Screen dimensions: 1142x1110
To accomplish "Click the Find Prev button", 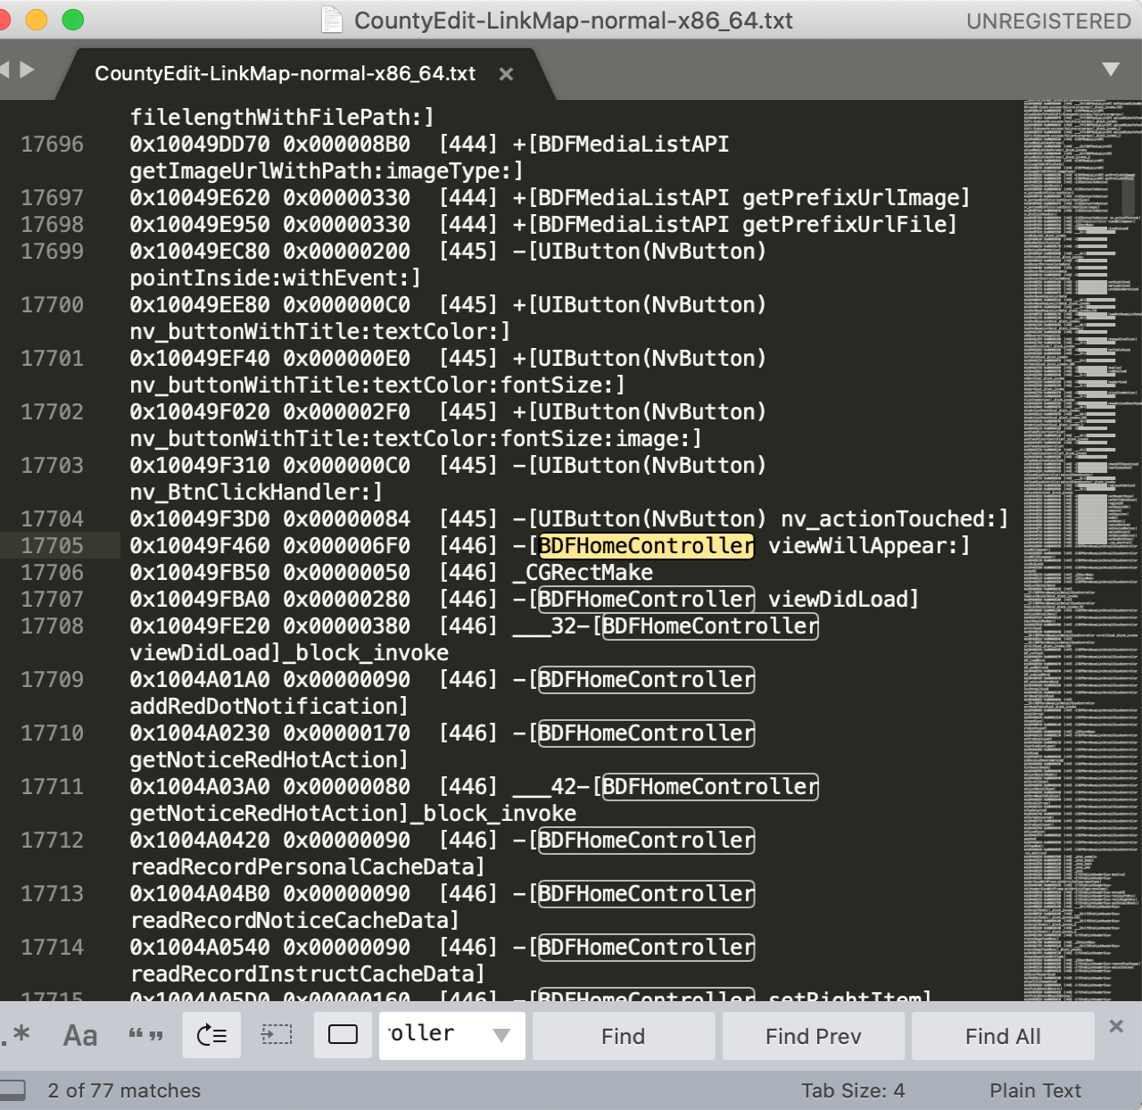I will coord(813,1036).
